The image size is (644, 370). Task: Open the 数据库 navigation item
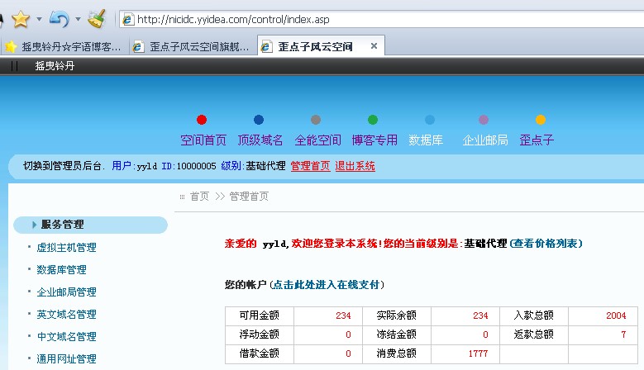tap(426, 140)
